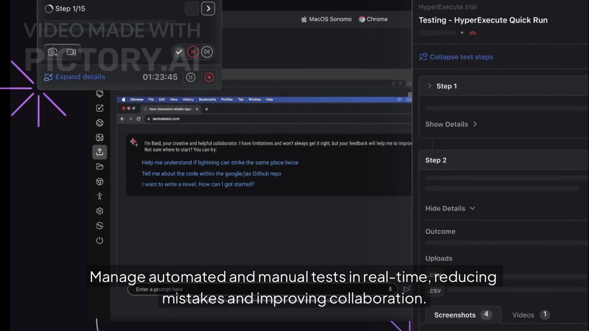Click the lightning strike suggestion prompt
Viewport: 589px width, 331px height.
220,162
